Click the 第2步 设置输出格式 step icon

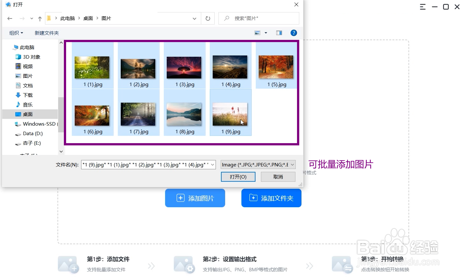(184, 264)
